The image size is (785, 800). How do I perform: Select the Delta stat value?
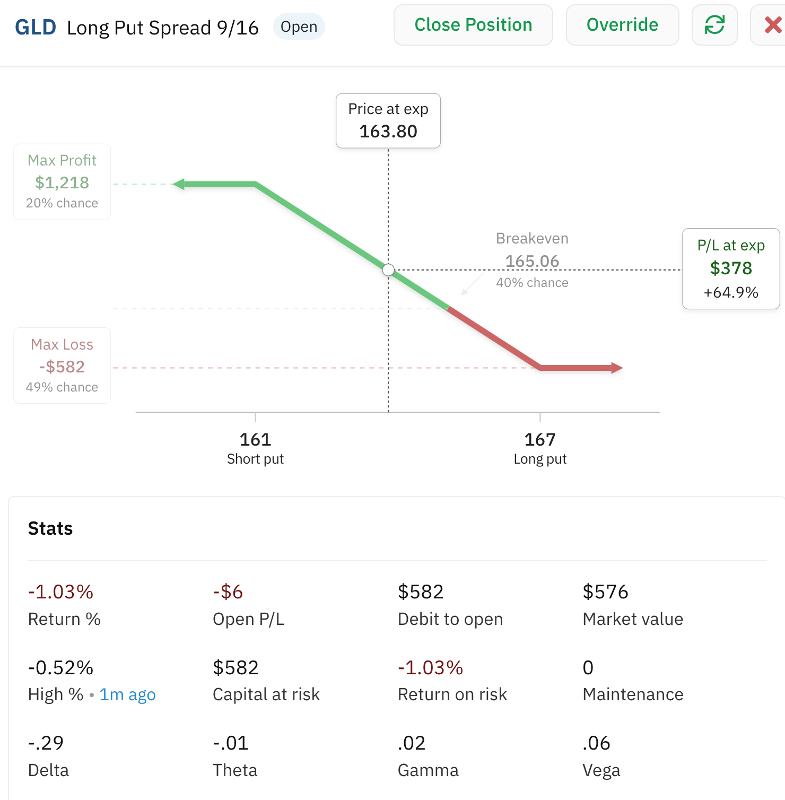coord(45,743)
